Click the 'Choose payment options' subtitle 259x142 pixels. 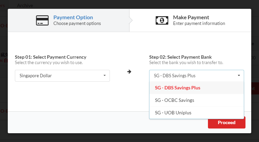coord(77,23)
